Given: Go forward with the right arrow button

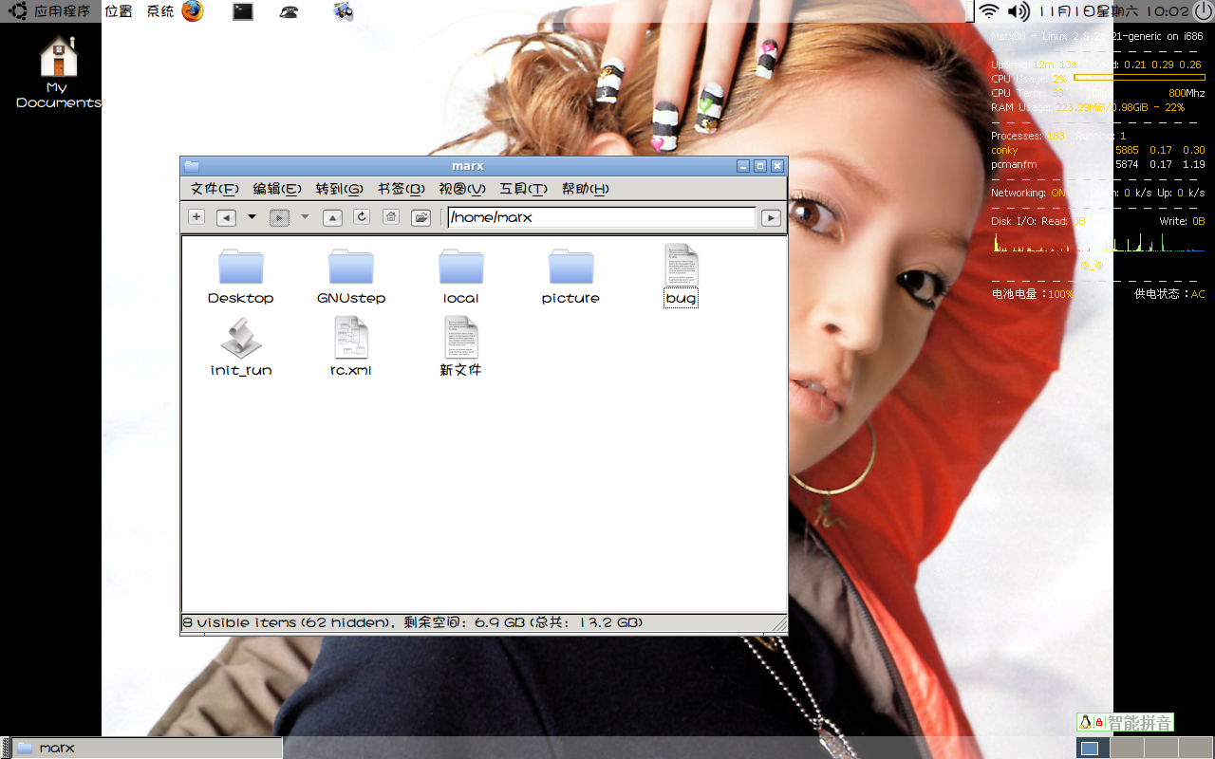Looking at the screenshot, I should 279,217.
